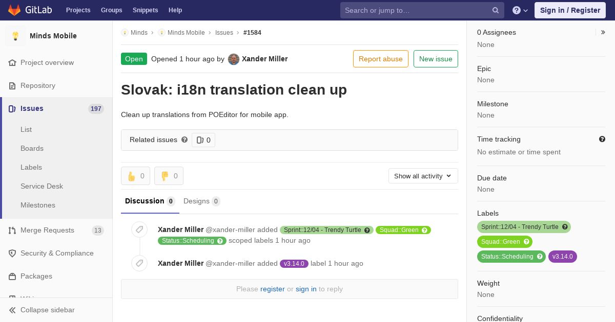Click the Related issues help icon
Image resolution: width=615 pixels, height=322 pixels.
(x=184, y=140)
